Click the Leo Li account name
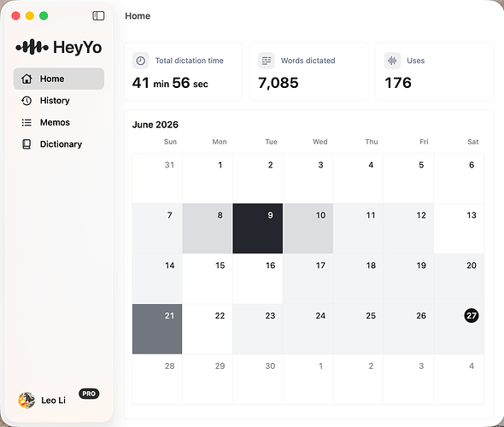The image size is (504, 427). [53, 401]
